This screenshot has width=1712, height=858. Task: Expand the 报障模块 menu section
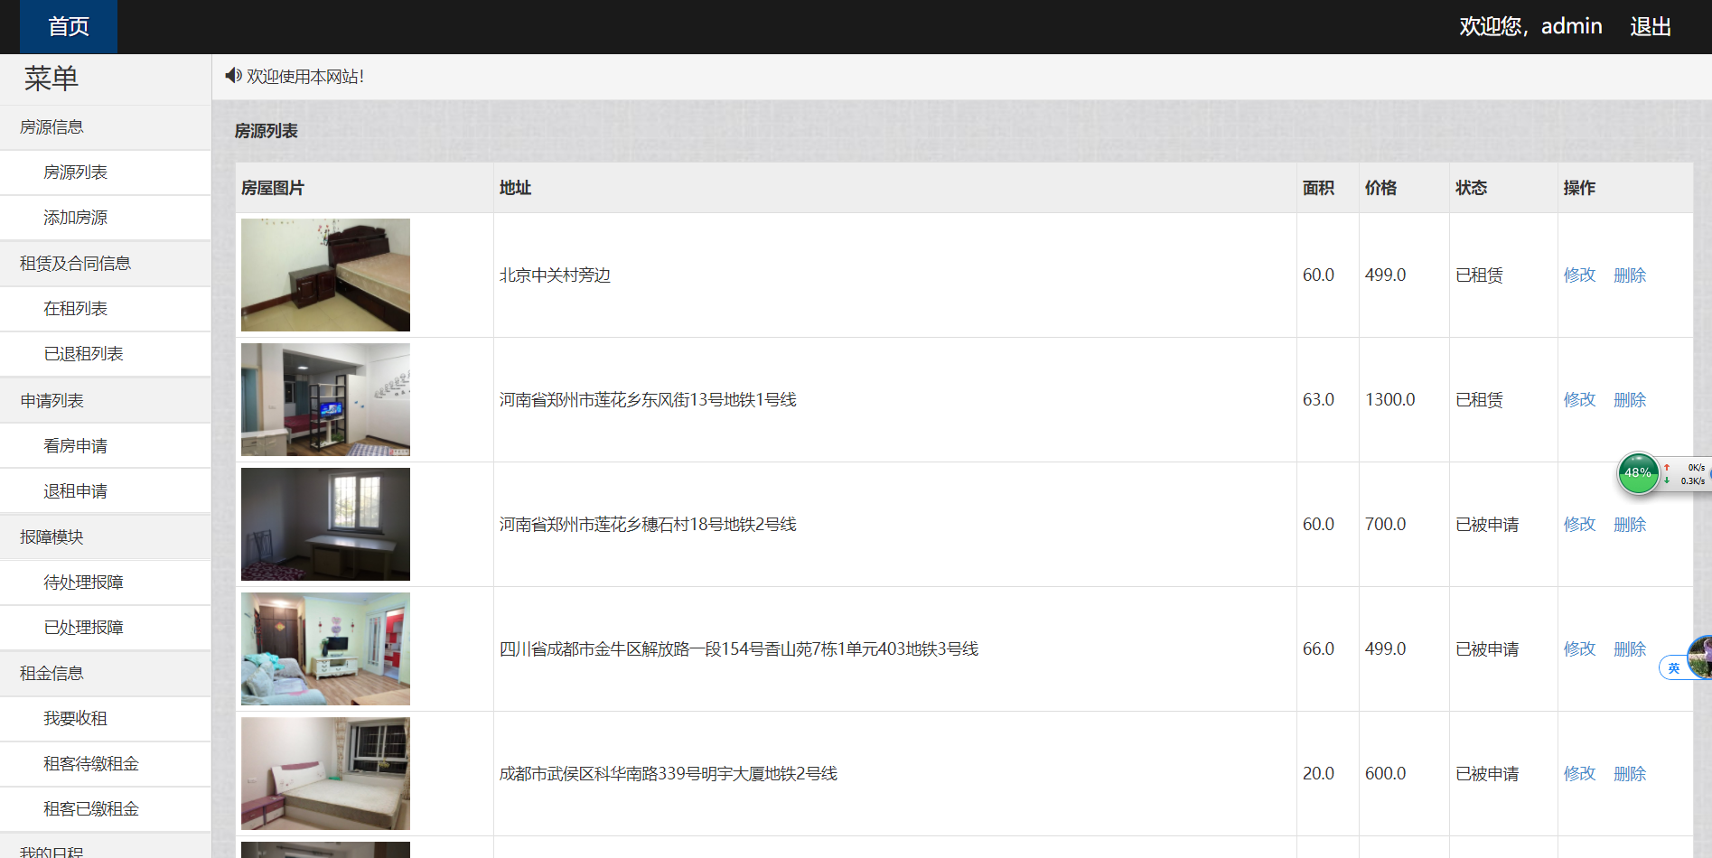click(x=106, y=537)
